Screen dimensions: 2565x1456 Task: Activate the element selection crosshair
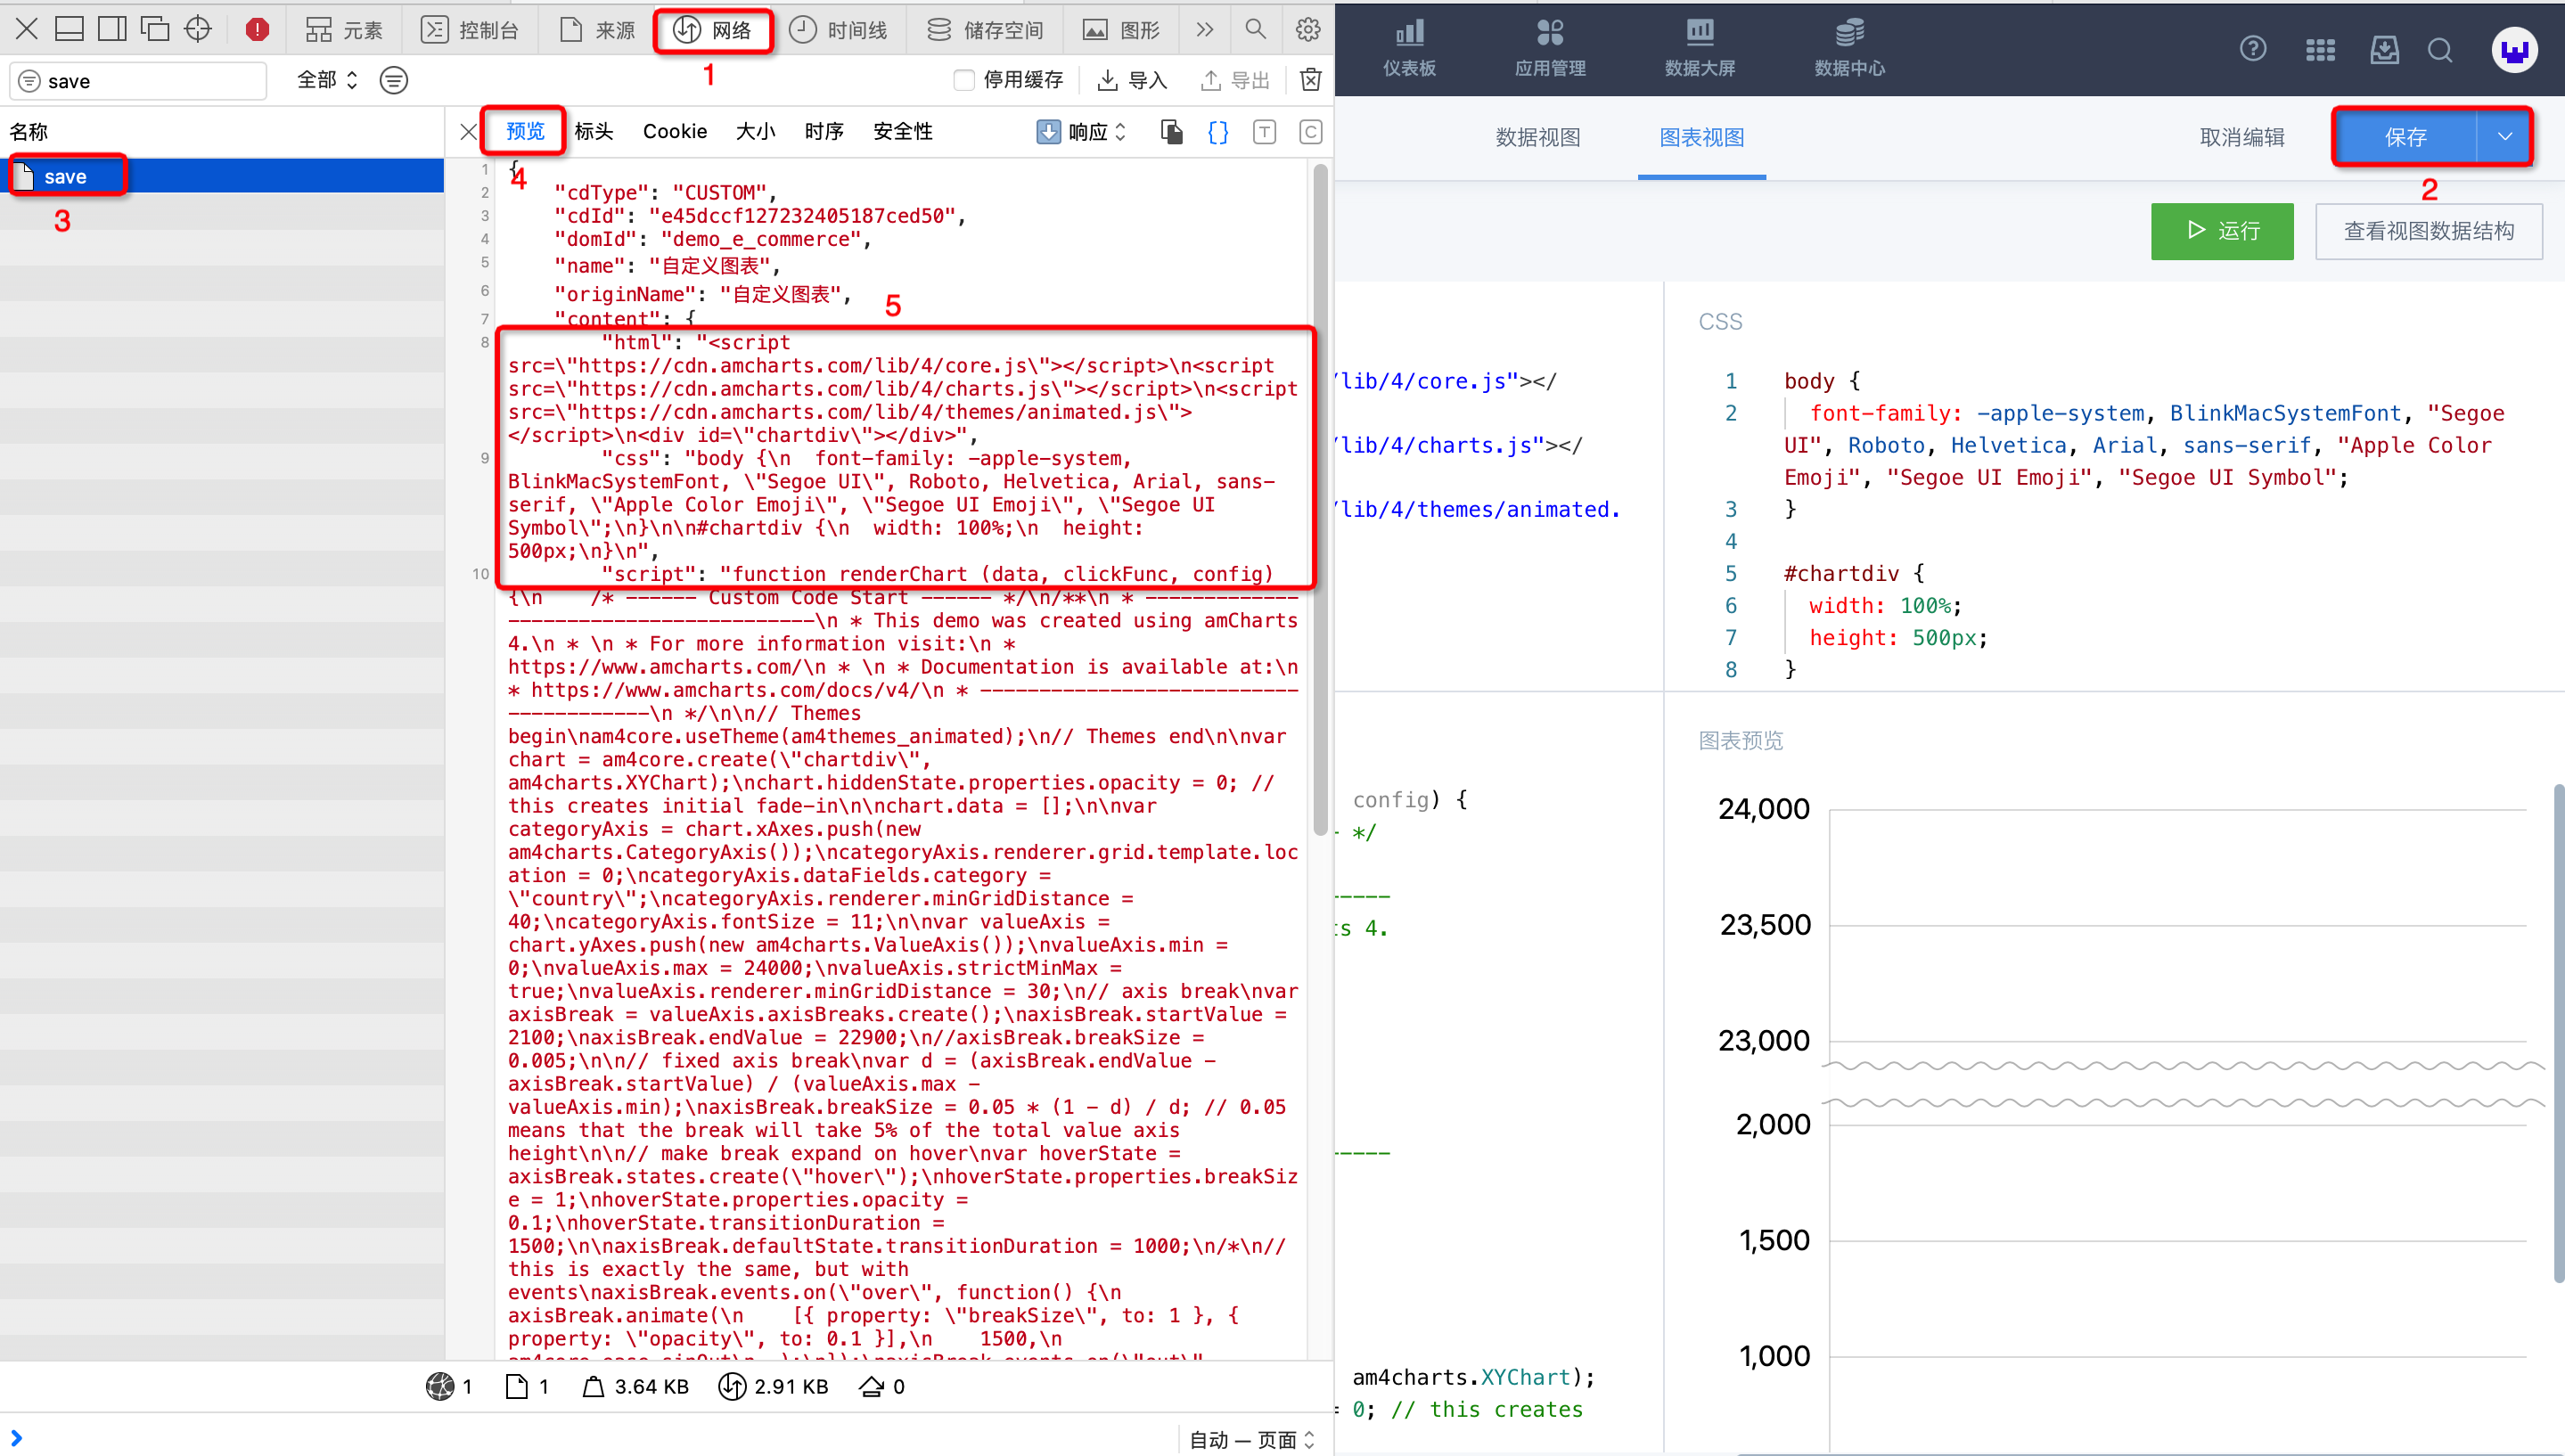198,29
